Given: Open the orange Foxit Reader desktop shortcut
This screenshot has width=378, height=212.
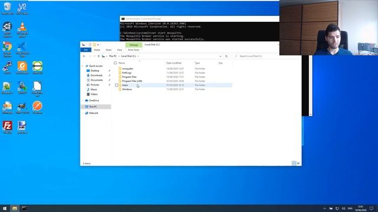Looking at the screenshot, I should pos(22,68).
